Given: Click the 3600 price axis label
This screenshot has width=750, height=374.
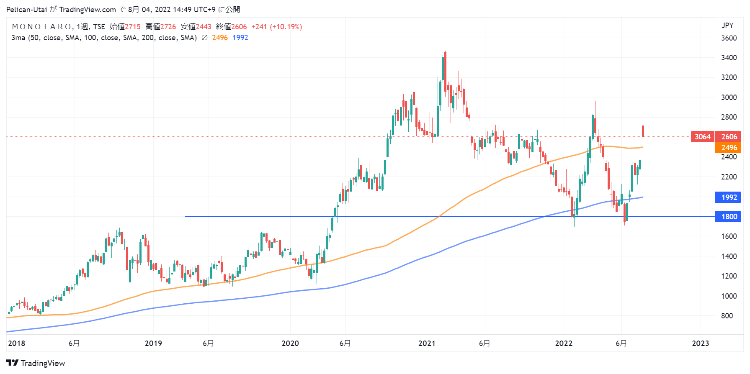Looking at the screenshot, I should (x=729, y=38).
